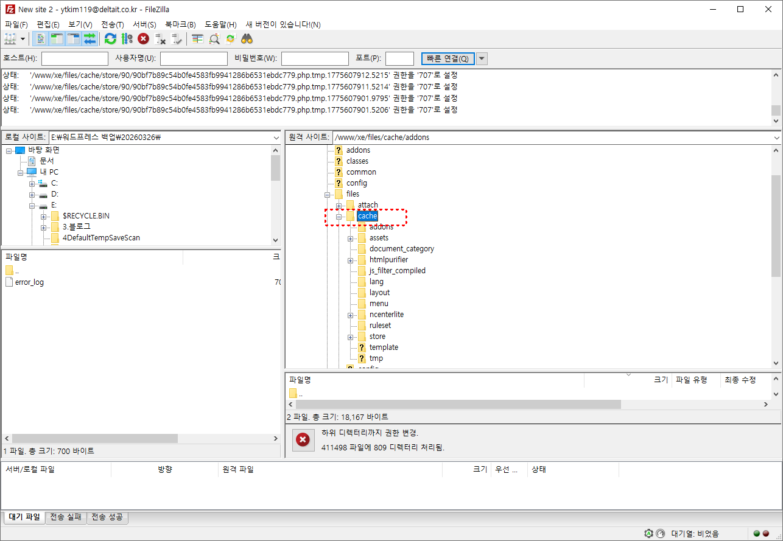The width and height of the screenshot is (783, 541).
Task: Switch to 전송 실패 tab
Action: pos(66,517)
